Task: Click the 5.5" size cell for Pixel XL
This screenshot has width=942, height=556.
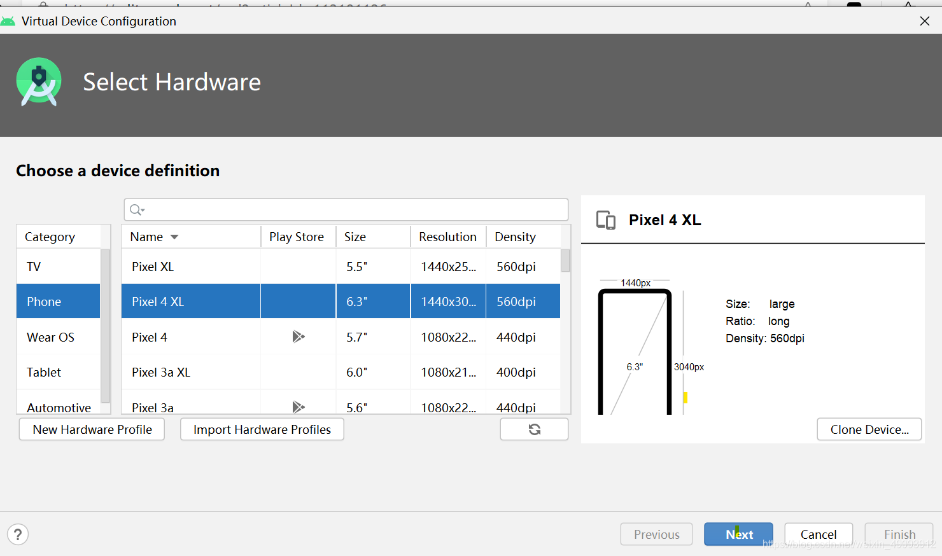Action: [x=373, y=267]
